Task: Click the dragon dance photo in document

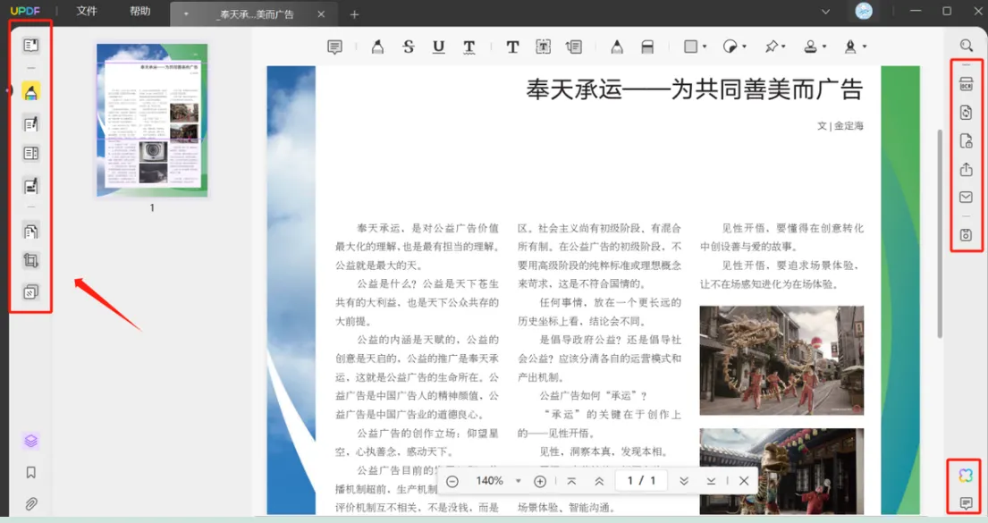Action: click(x=781, y=360)
